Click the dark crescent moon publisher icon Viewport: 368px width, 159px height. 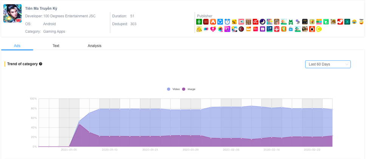coord(262,22)
